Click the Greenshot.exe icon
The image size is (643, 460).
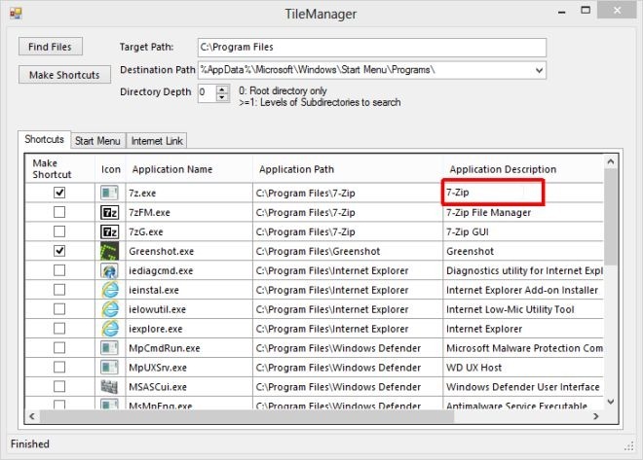click(x=109, y=251)
